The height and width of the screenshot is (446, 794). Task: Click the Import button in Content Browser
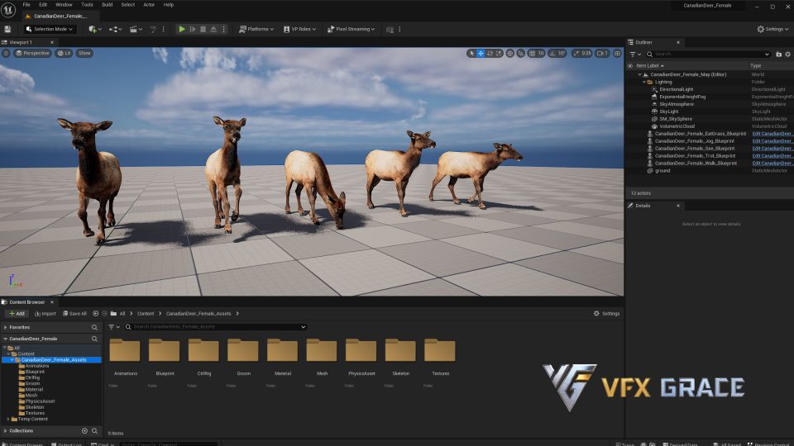pyautogui.click(x=45, y=314)
